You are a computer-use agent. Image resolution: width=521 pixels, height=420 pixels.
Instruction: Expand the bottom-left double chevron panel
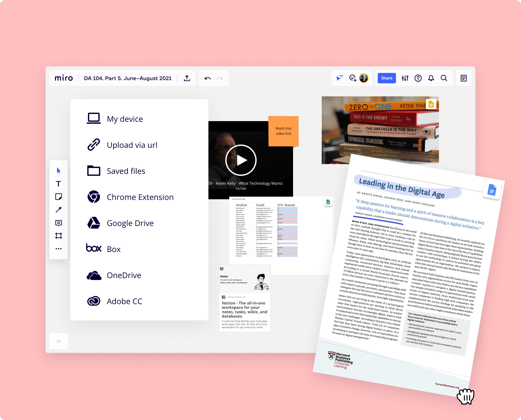click(x=59, y=341)
